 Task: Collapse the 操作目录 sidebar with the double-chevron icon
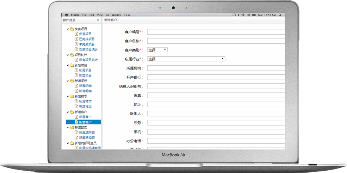pyautogui.click(x=98, y=20)
